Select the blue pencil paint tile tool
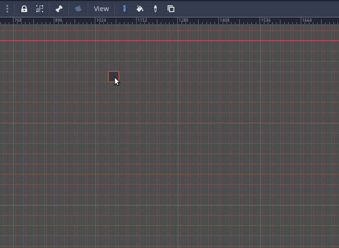 point(124,9)
